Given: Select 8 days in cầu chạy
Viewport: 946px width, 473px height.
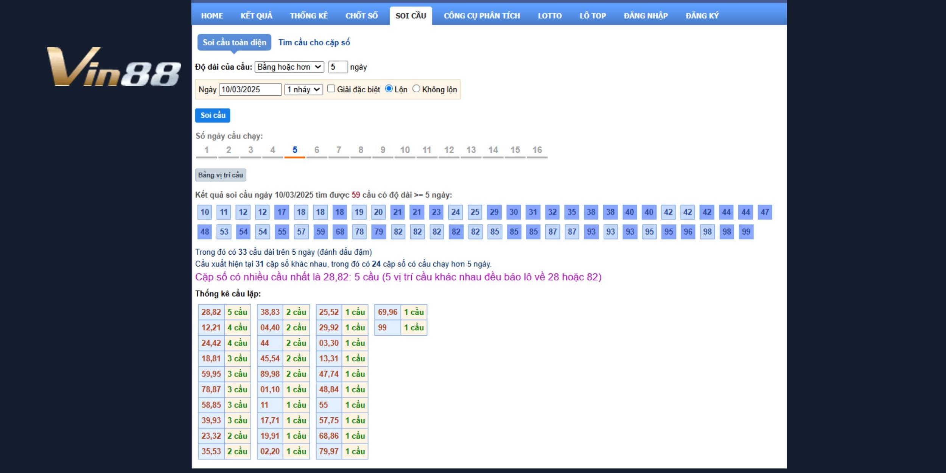Looking at the screenshot, I should click(361, 150).
